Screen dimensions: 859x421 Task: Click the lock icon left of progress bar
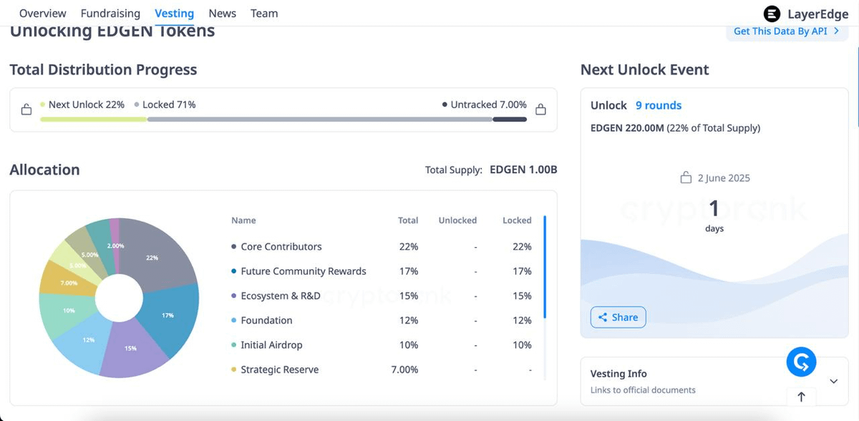click(26, 110)
